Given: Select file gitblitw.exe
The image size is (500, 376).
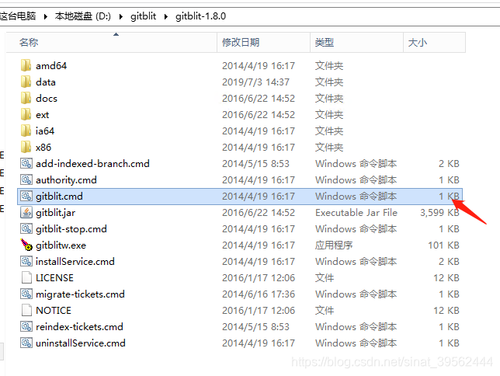Looking at the screenshot, I should (x=61, y=245).
